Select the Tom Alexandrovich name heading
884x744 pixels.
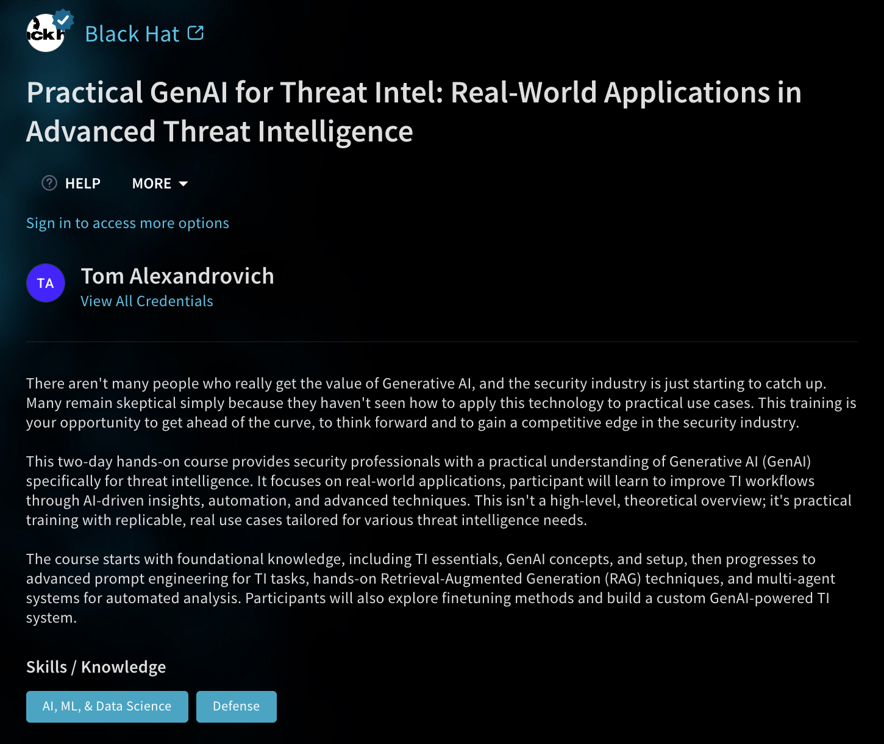[x=177, y=276]
